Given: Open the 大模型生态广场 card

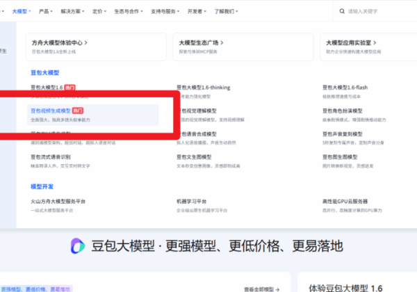Looking at the screenshot, I should (x=243, y=47).
